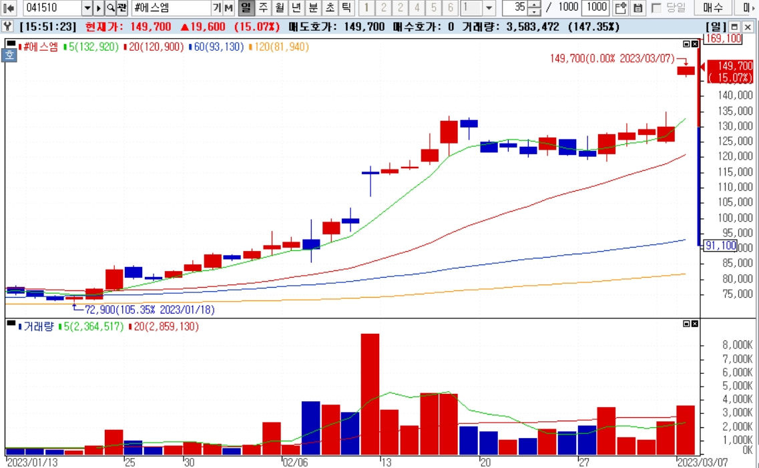Click the 매수 buy button

coord(713,8)
